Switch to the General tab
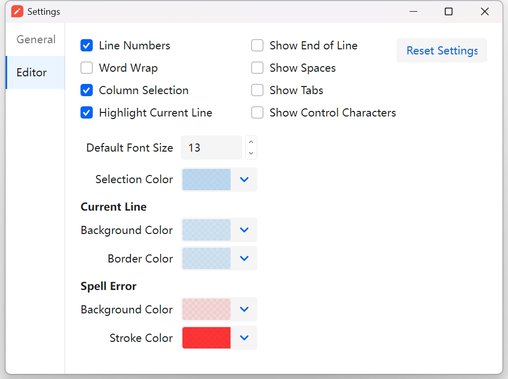508x379 pixels. tap(35, 40)
